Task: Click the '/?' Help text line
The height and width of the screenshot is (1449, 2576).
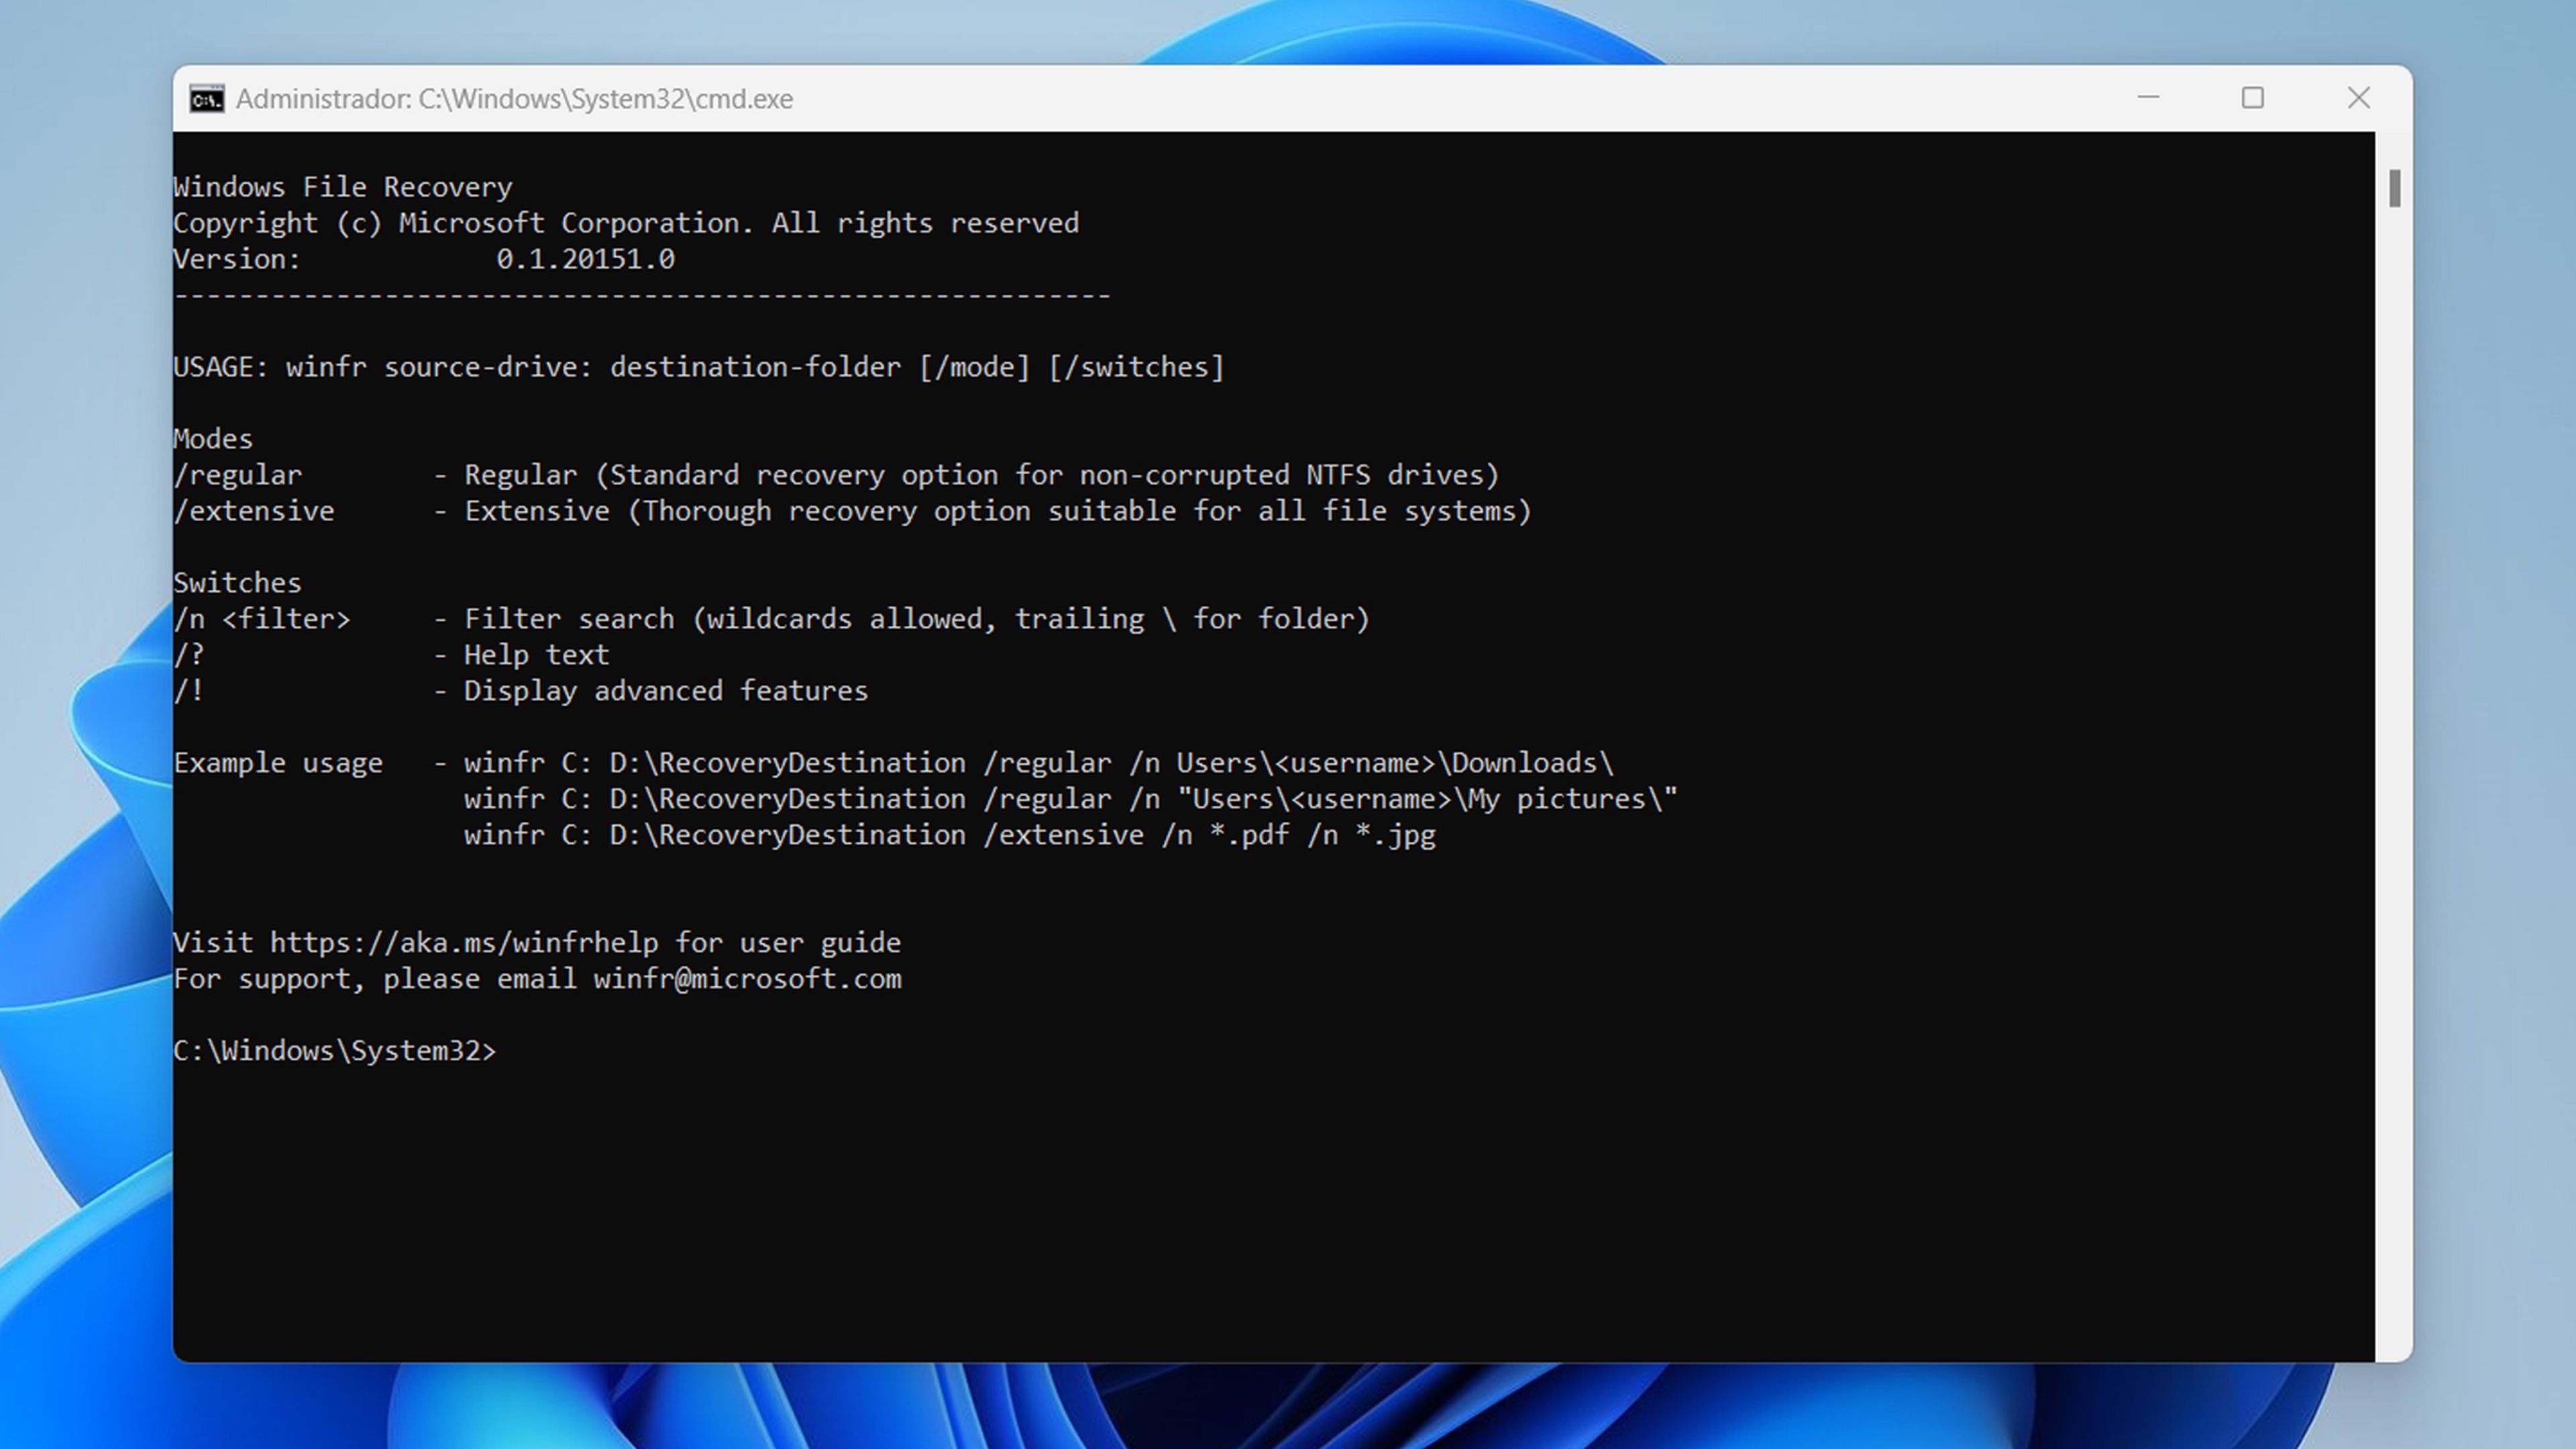Action: [x=391, y=655]
